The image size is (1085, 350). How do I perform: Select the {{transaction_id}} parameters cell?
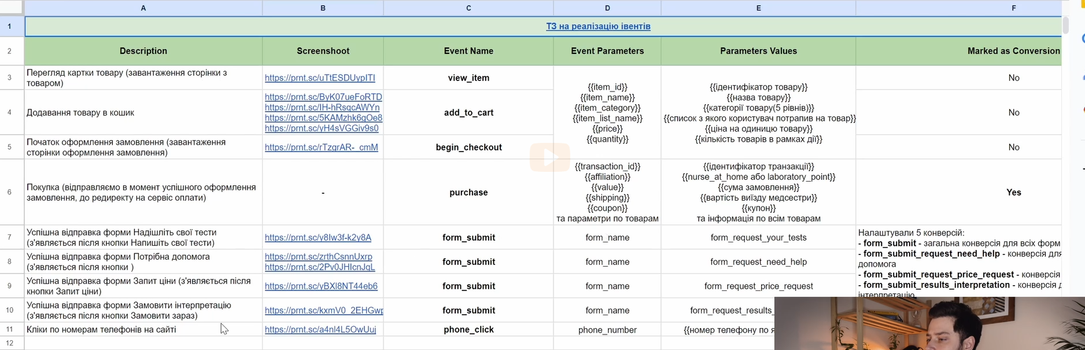tap(607, 192)
